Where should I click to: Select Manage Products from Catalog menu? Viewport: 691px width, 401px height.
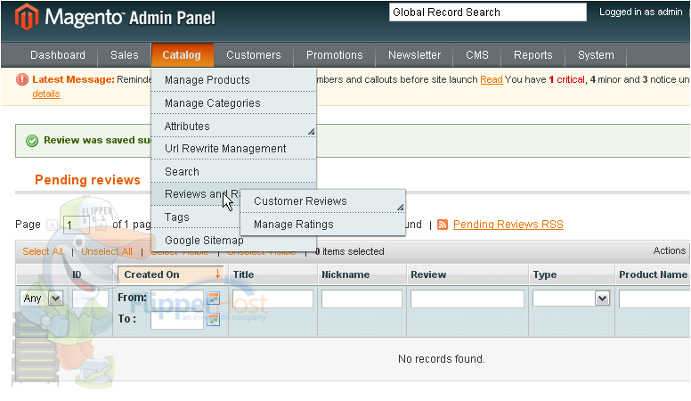click(233, 80)
